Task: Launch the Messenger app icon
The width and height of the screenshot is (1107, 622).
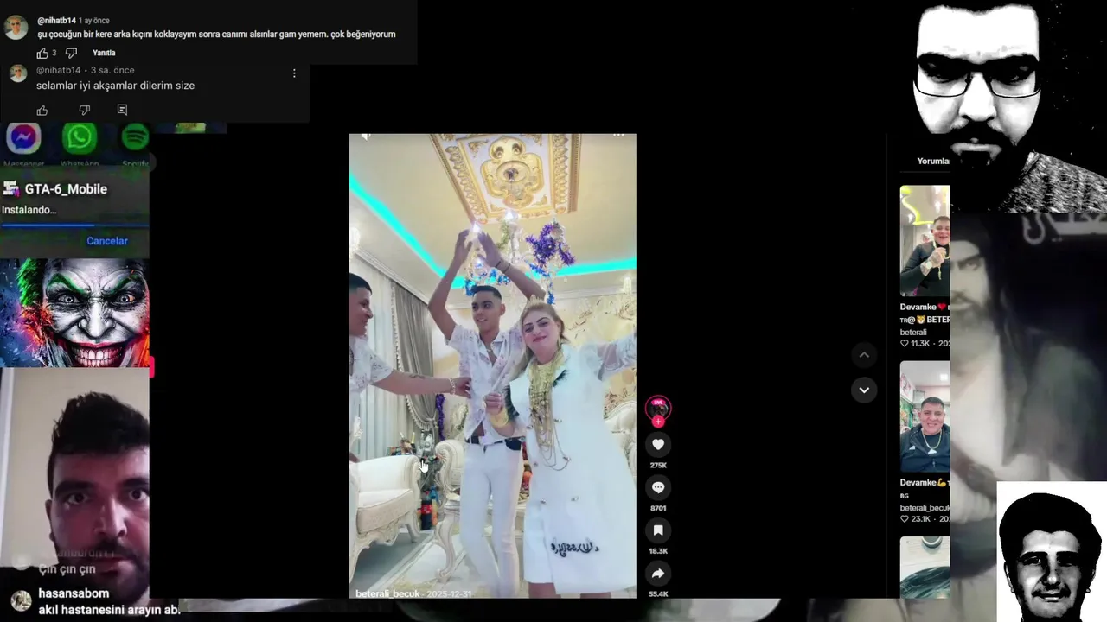Action: 23,138
